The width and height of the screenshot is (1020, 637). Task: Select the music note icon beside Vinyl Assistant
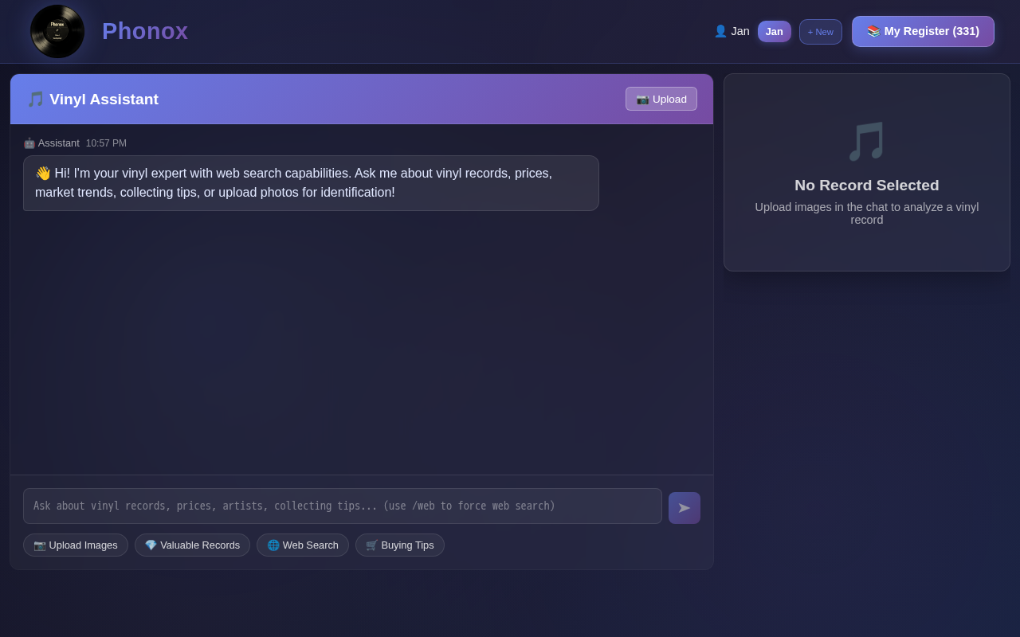click(36, 99)
